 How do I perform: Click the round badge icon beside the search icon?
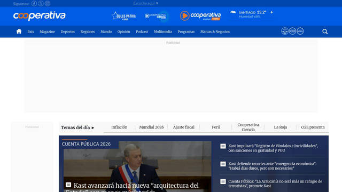(300, 31)
